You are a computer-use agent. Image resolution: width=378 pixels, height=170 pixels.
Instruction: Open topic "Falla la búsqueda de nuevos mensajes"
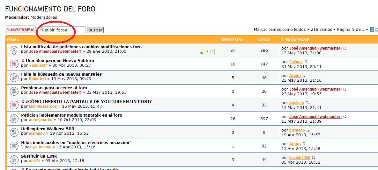[61, 74]
